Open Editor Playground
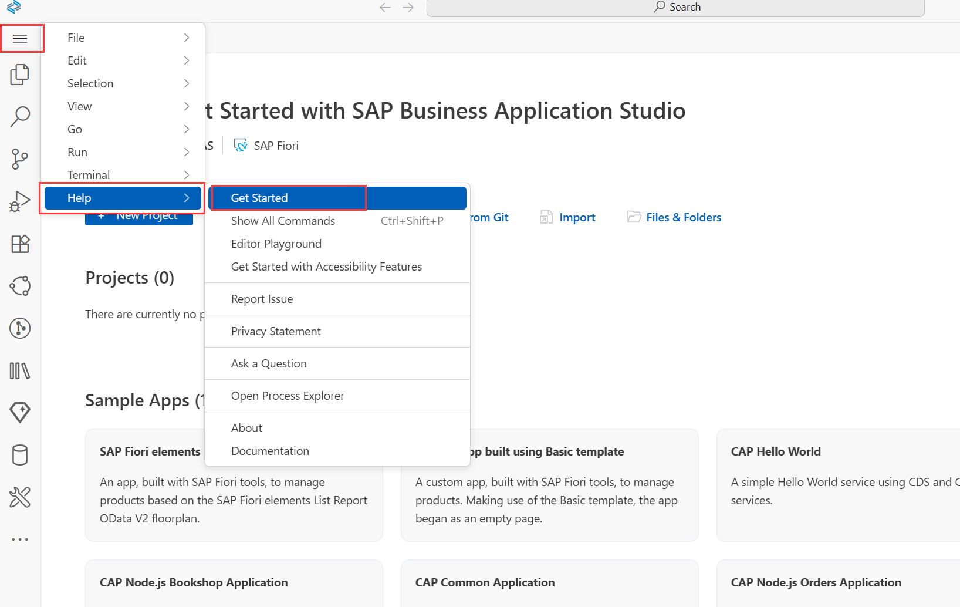The image size is (960, 607). click(337, 244)
